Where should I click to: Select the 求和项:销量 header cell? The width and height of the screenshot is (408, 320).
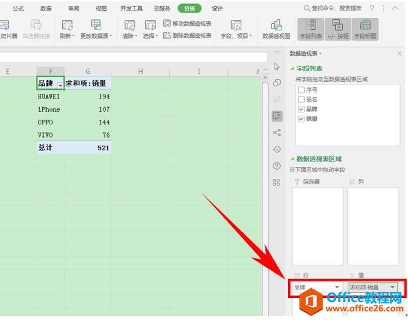pyautogui.click(x=88, y=83)
